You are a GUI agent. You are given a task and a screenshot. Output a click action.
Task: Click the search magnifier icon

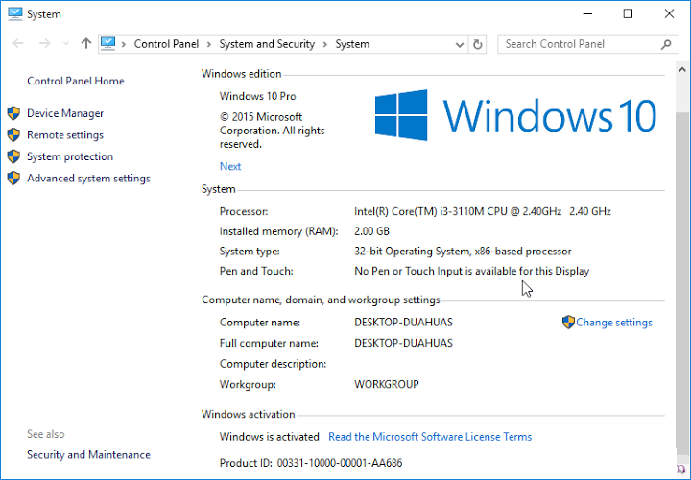pos(666,44)
